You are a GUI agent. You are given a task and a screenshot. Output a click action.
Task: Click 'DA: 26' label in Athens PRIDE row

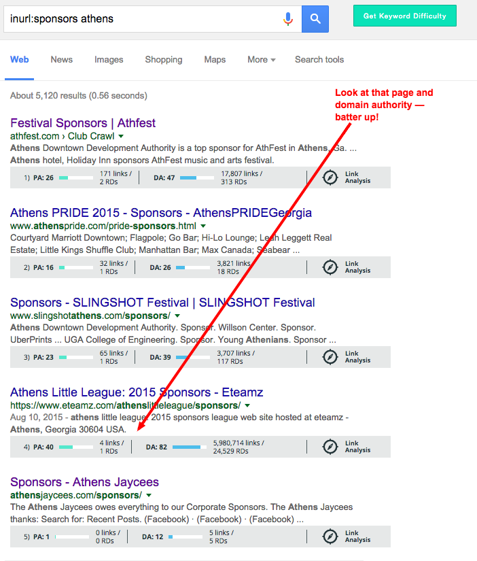pyautogui.click(x=160, y=268)
